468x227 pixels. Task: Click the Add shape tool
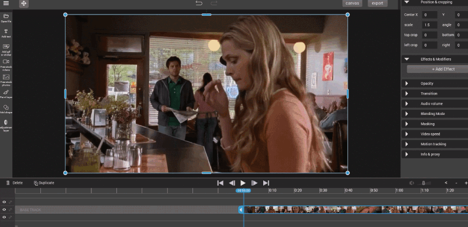click(6, 109)
